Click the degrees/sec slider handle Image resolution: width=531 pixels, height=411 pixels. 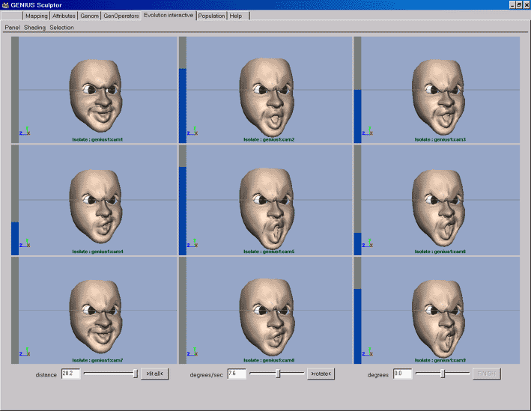(x=278, y=374)
